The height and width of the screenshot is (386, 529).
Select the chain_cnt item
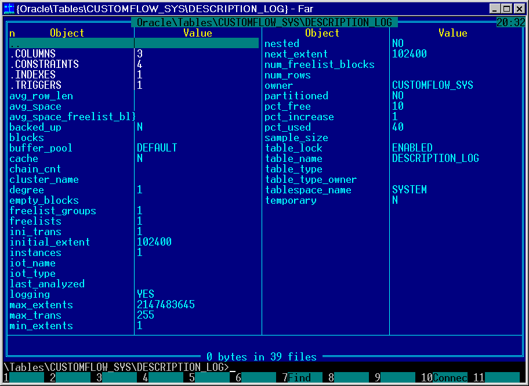tap(35, 169)
